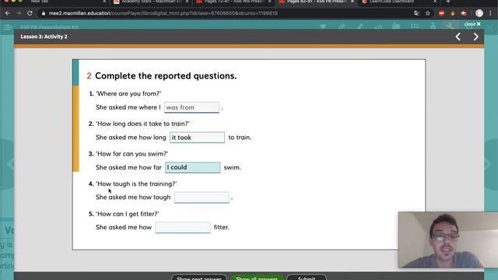The image size is (498, 280).
Task: Click 'Show all answers' green button
Action: 257,278
